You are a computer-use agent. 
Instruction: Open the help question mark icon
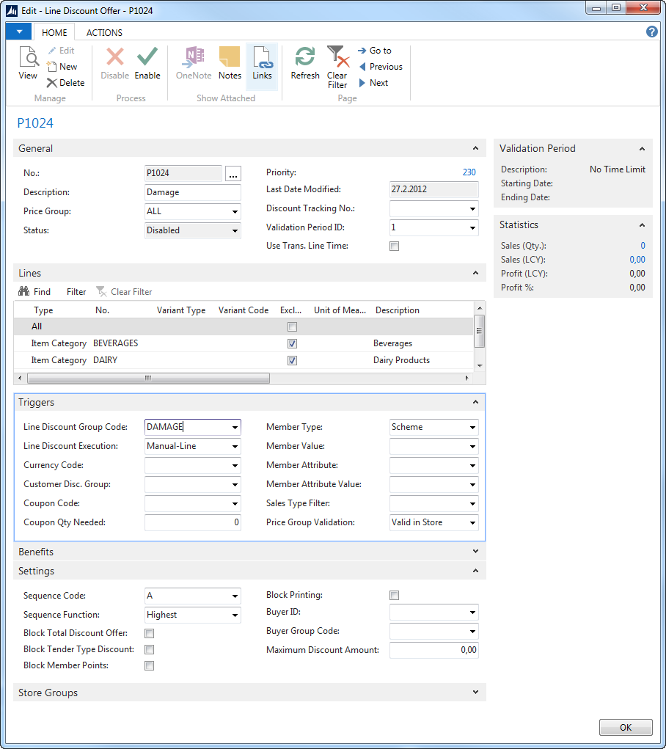[x=651, y=32]
